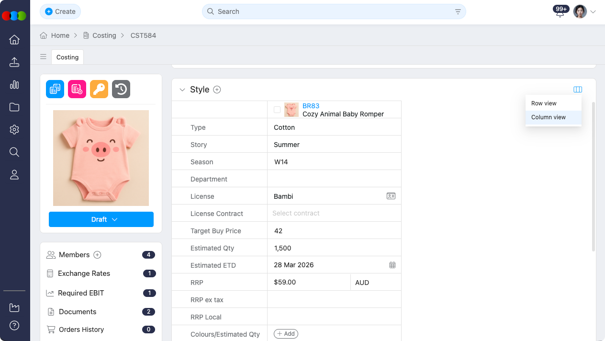The width and height of the screenshot is (605, 341).
Task: Select the pink cancel-costing icon
Action: click(77, 89)
